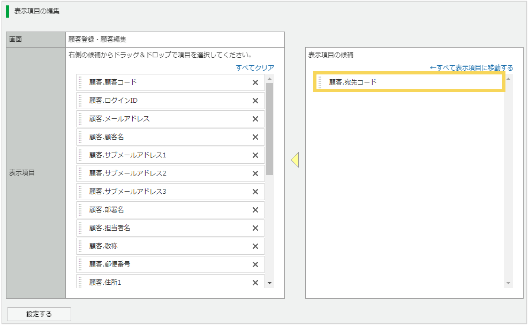Remove 顧客.部署名 using the X icon

coord(255,210)
